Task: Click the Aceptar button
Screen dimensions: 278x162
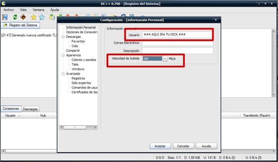Action: 160,146
